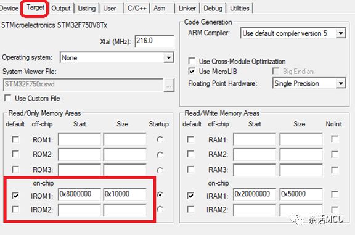
Task: Enable NoInit for IRAM2
Action: [x=335, y=209]
